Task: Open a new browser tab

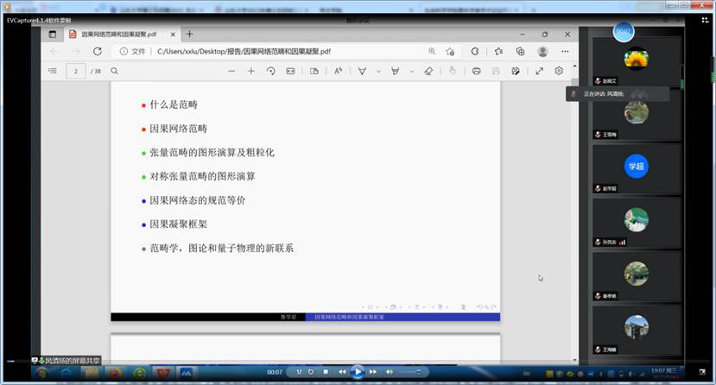Action: 190,35
